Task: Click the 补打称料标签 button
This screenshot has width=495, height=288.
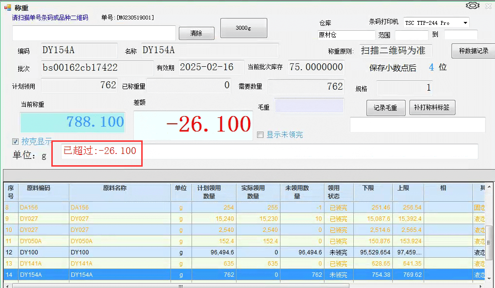Action: pyautogui.click(x=432, y=108)
